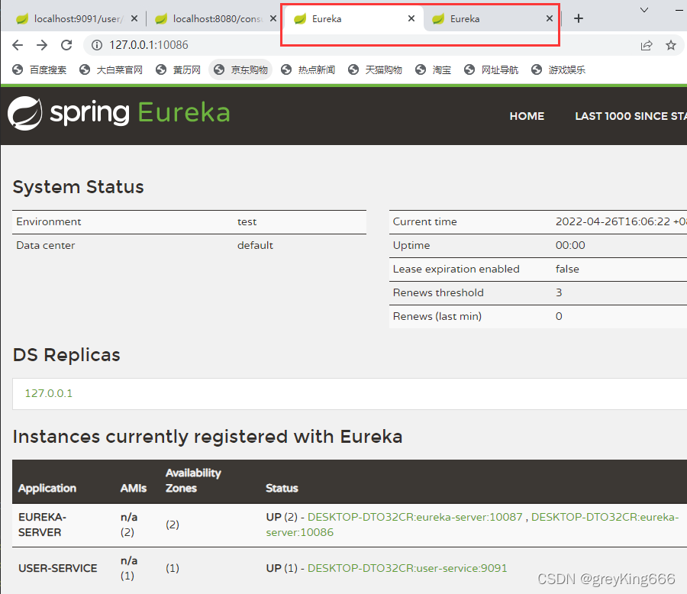Click the Application column header

click(x=47, y=489)
